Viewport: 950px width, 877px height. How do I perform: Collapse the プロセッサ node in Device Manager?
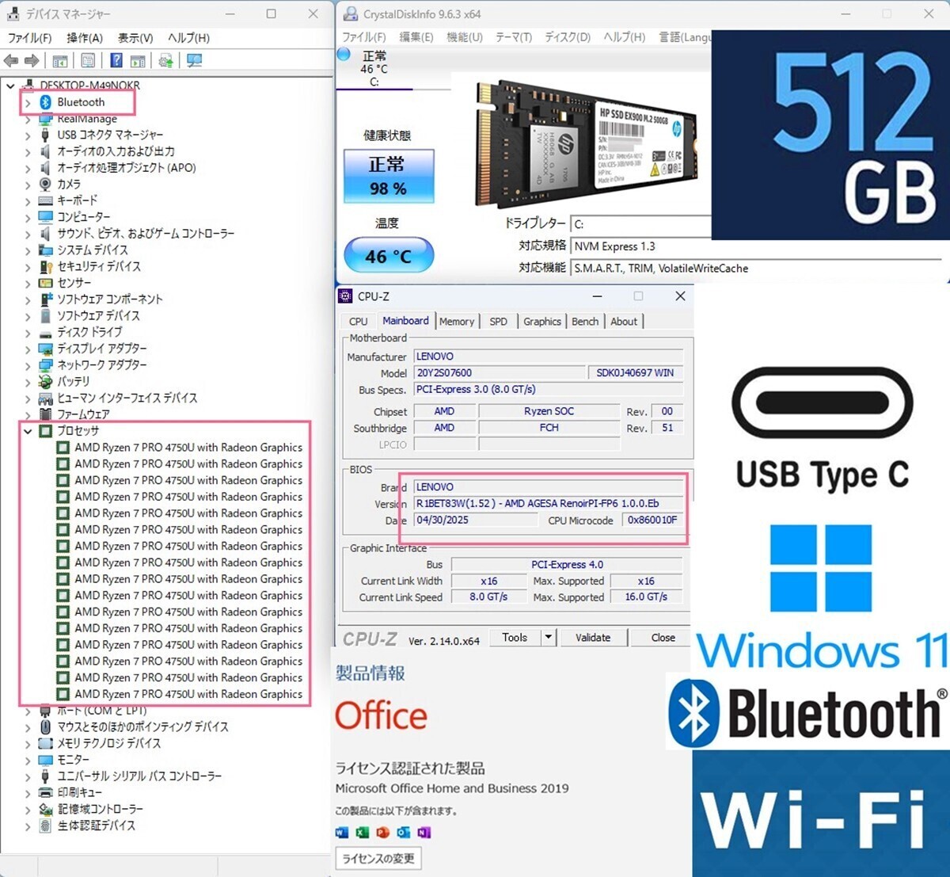pyautogui.click(x=27, y=431)
